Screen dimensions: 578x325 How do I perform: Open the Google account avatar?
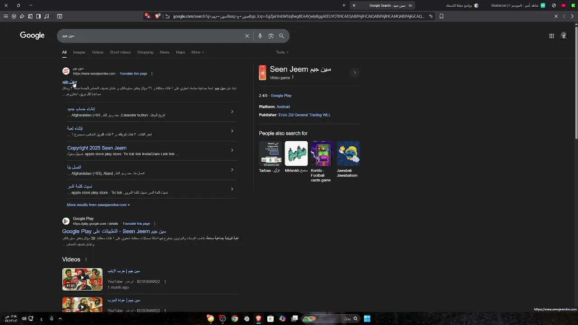[564, 36]
